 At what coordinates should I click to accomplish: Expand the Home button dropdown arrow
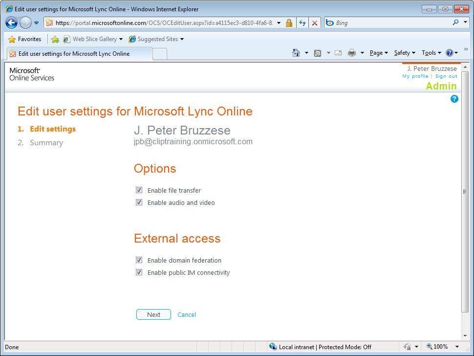306,53
